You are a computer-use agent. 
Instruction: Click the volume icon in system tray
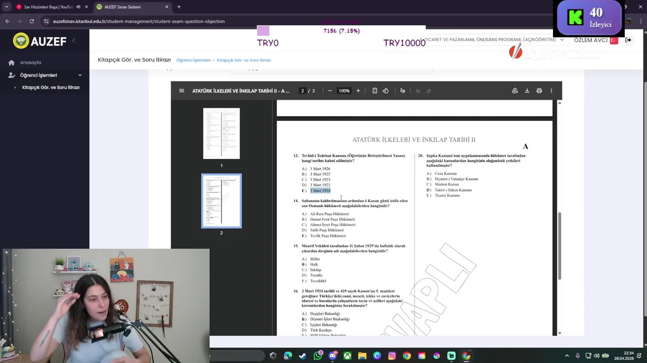pos(596,355)
